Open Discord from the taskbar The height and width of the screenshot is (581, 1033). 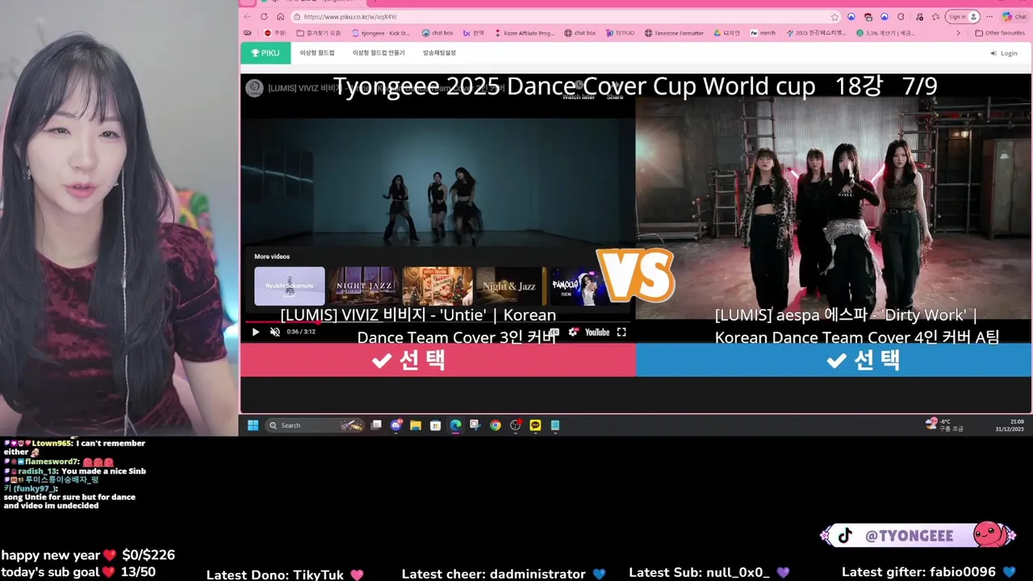pos(396,425)
